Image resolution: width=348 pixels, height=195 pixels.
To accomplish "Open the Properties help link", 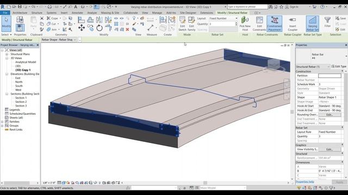I will click(x=304, y=181).
